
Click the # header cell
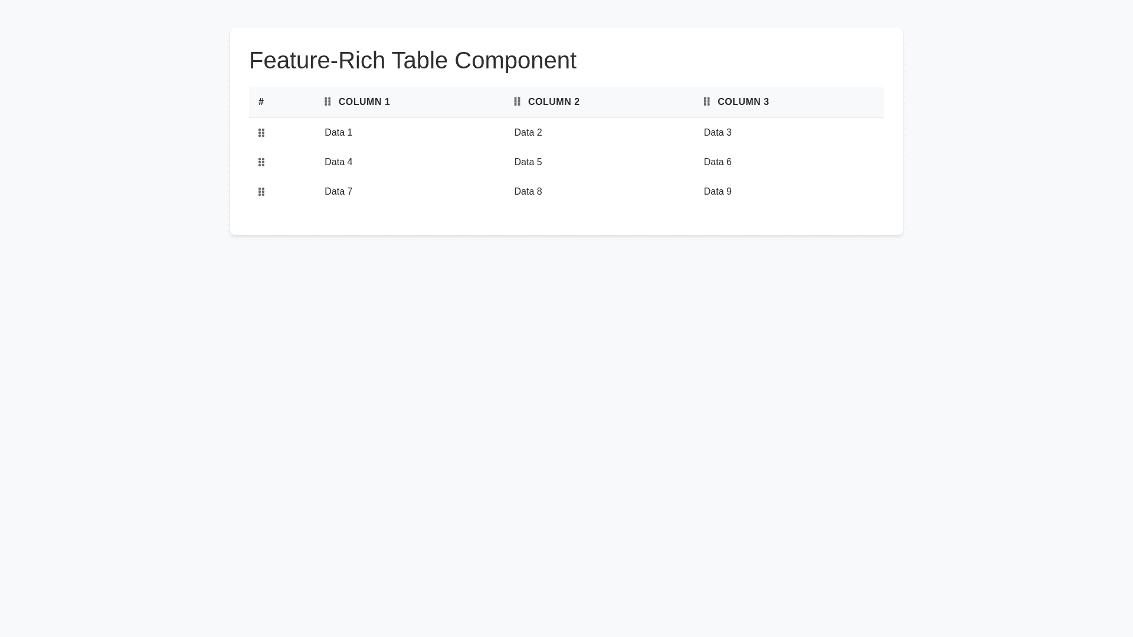tap(261, 102)
